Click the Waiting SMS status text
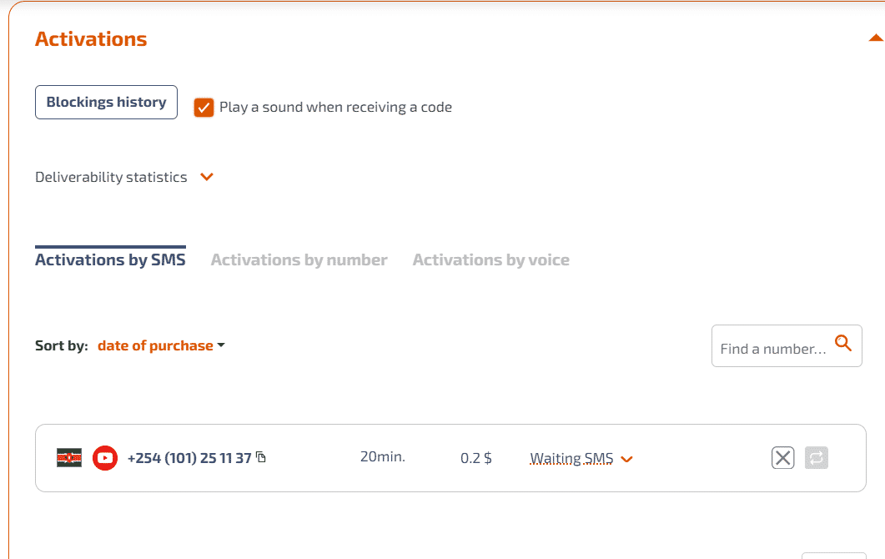This screenshot has width=885, height=559. pos(571,459)
